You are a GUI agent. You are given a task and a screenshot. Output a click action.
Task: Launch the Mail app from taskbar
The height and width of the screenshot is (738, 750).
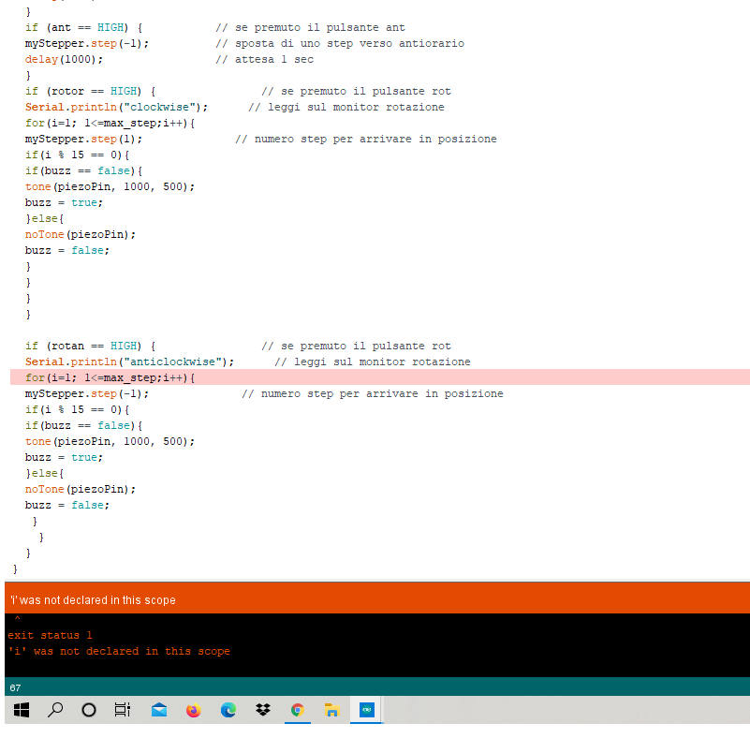[159, 710]
